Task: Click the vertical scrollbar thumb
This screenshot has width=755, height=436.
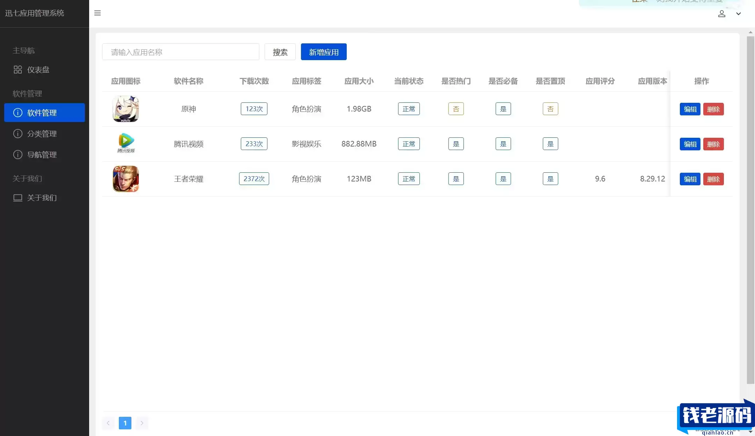Action: coord(750,210)
